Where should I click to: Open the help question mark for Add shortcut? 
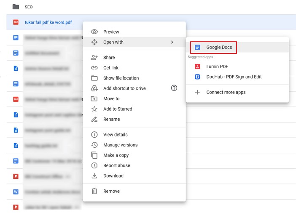pos(174,88)
